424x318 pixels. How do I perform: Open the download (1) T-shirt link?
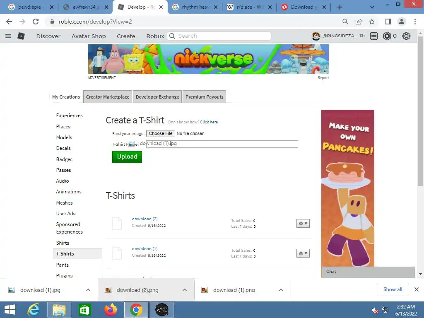click(x=145, y=248)
